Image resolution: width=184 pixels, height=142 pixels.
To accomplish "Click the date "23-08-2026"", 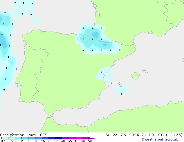I will click(126, 135).
